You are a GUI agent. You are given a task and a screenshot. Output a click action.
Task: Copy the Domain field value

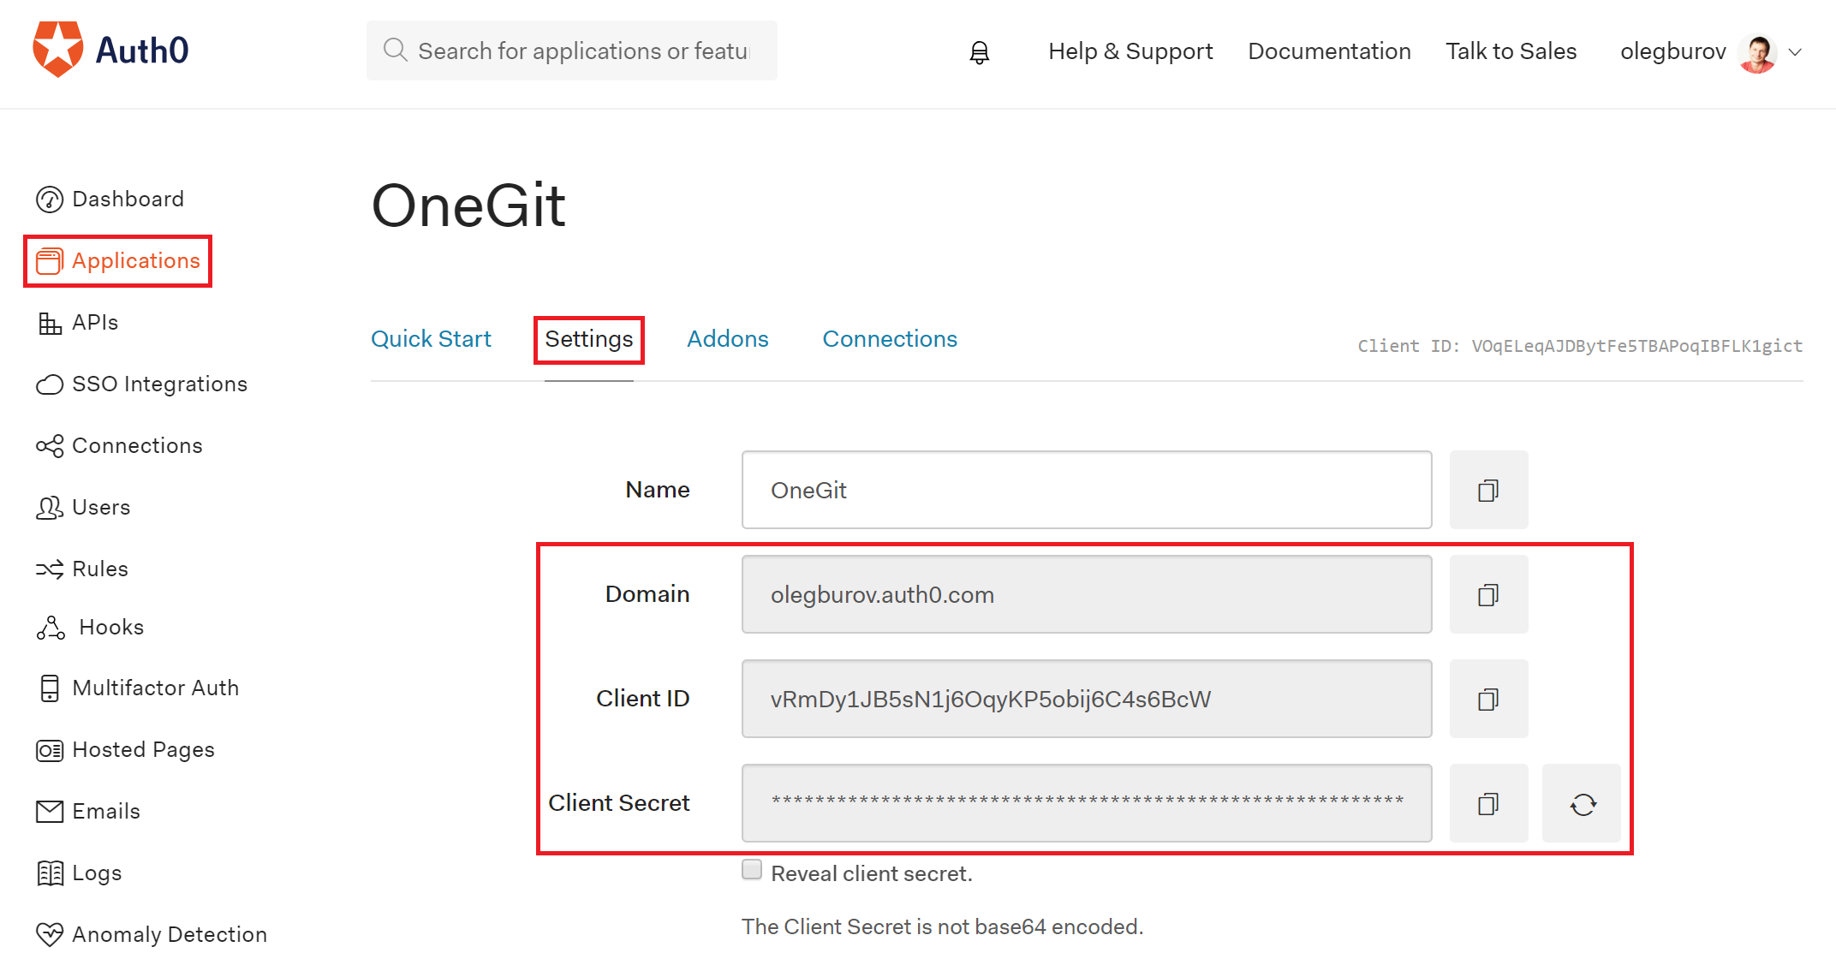[1487, 595]
